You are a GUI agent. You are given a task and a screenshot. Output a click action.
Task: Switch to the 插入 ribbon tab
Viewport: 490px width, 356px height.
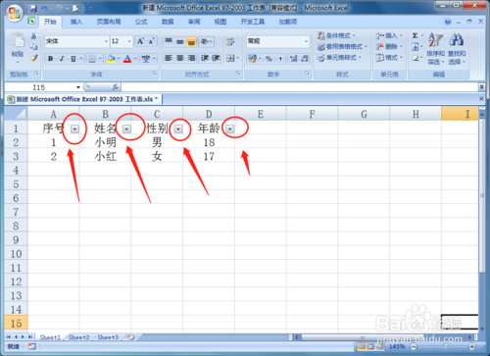click(x=76, y=22)
